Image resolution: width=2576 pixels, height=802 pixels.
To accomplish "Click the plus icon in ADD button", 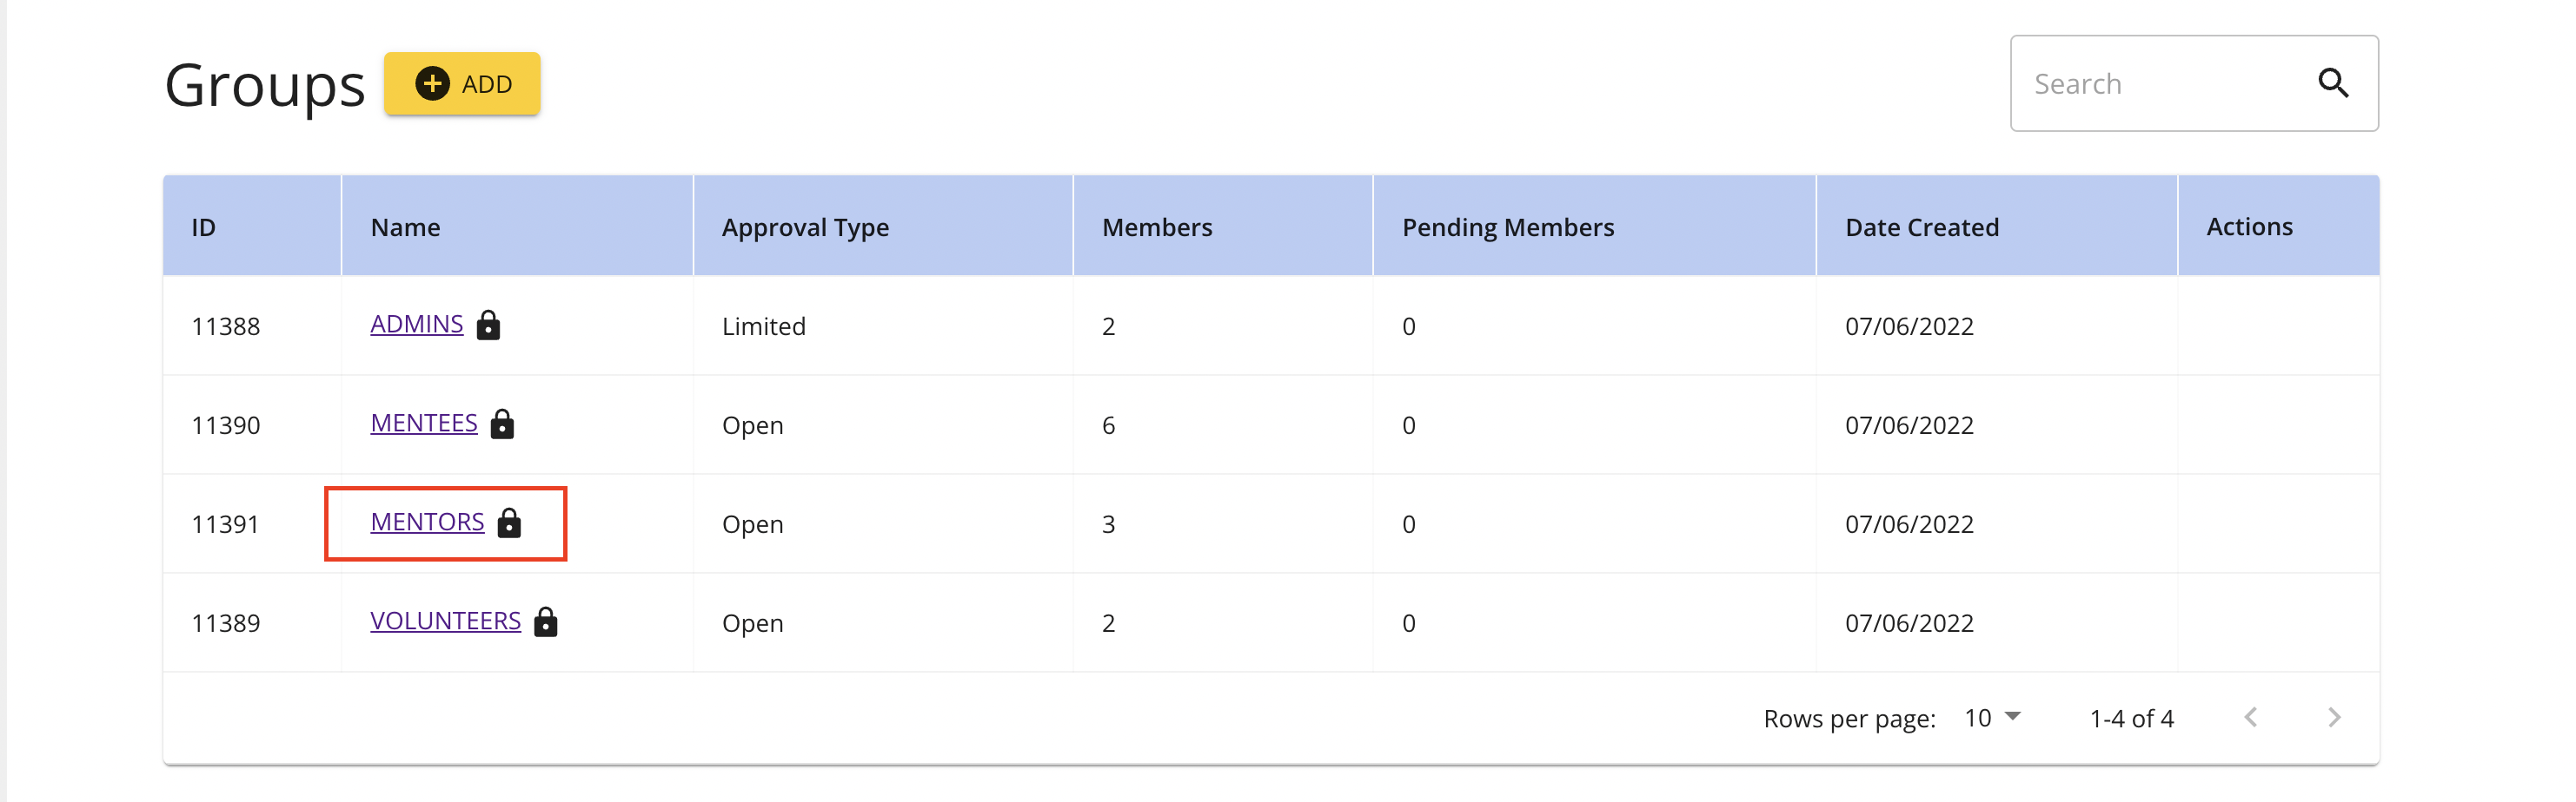I will 432,83.
